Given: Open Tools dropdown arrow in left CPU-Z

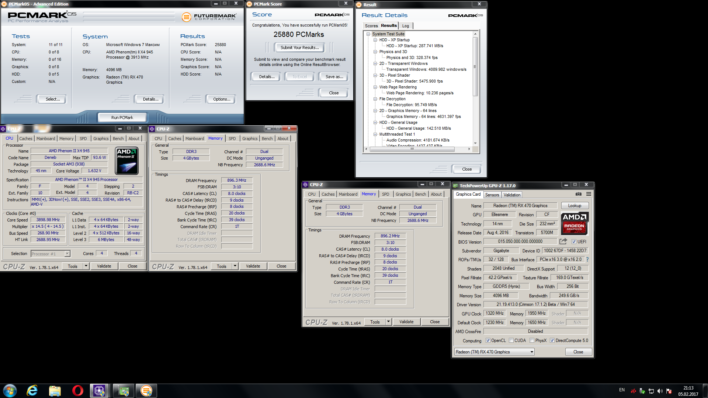Looking at the screenshot, I should pyautogui.click(x=86, y=266).
